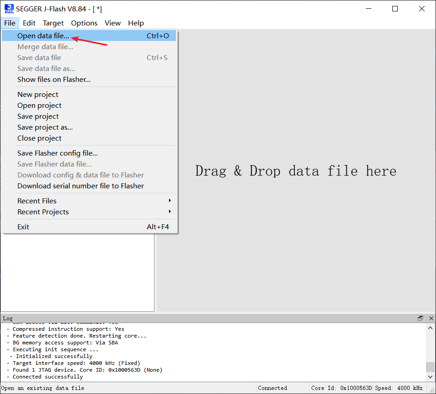Viewport: 436px width, 394px height.
Task: Click Close project entry
Action: click(x=89, y=138)
